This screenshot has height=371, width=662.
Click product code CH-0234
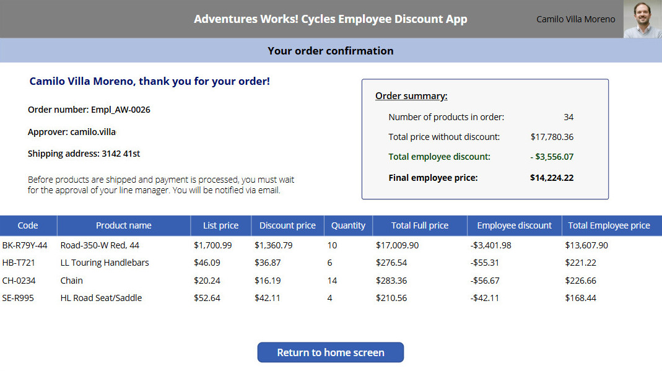tap(19, 281)
